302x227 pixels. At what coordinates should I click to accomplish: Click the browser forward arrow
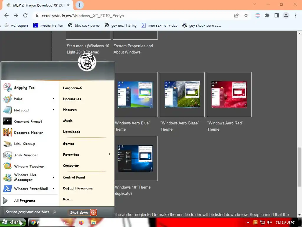(x=16, y=15)
